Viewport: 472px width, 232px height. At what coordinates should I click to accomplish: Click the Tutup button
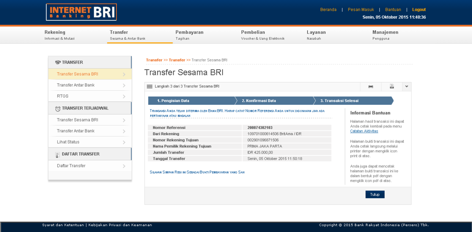click(375, 194)
